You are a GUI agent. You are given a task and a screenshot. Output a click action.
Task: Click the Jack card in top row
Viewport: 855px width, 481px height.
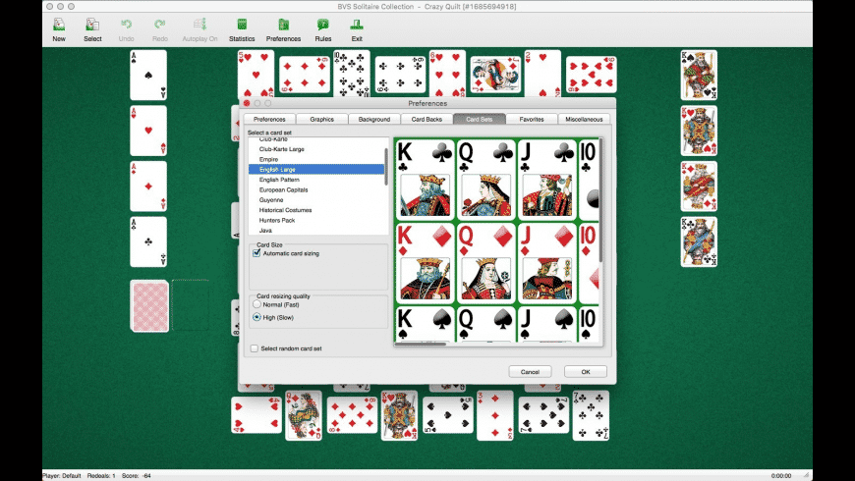pyautogui.click(x=495, y=75)
